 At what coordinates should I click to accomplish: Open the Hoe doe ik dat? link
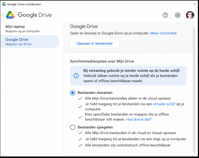(139, 120)
